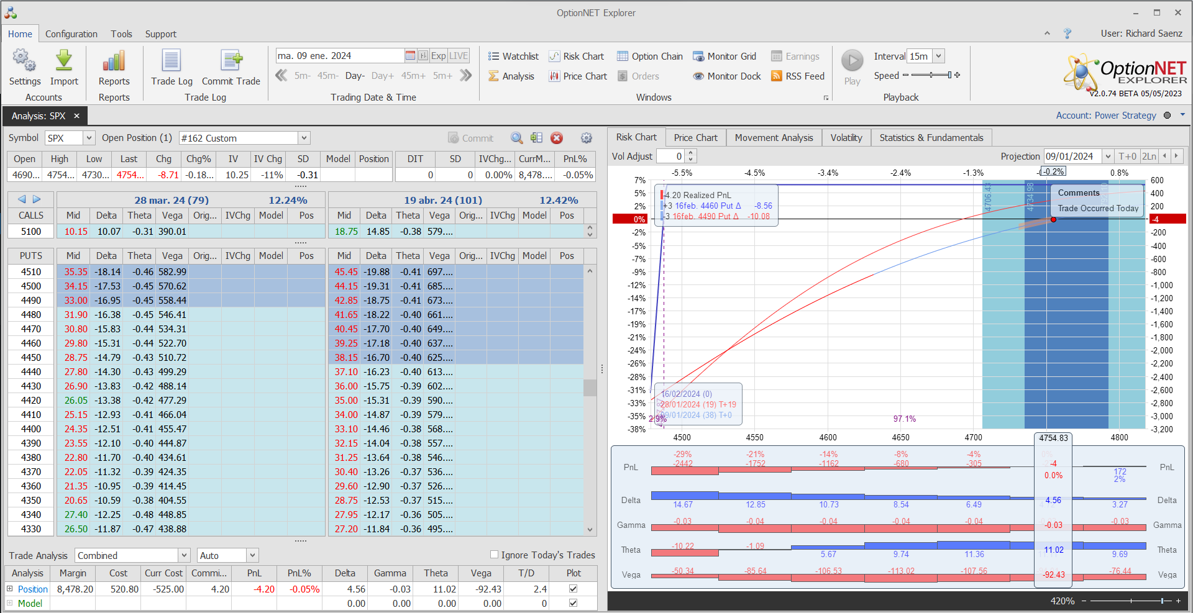Switch to the Movement Analysis tab

tap(774, 138)
